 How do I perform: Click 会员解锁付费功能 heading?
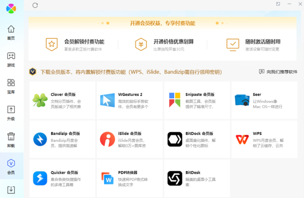84,41
